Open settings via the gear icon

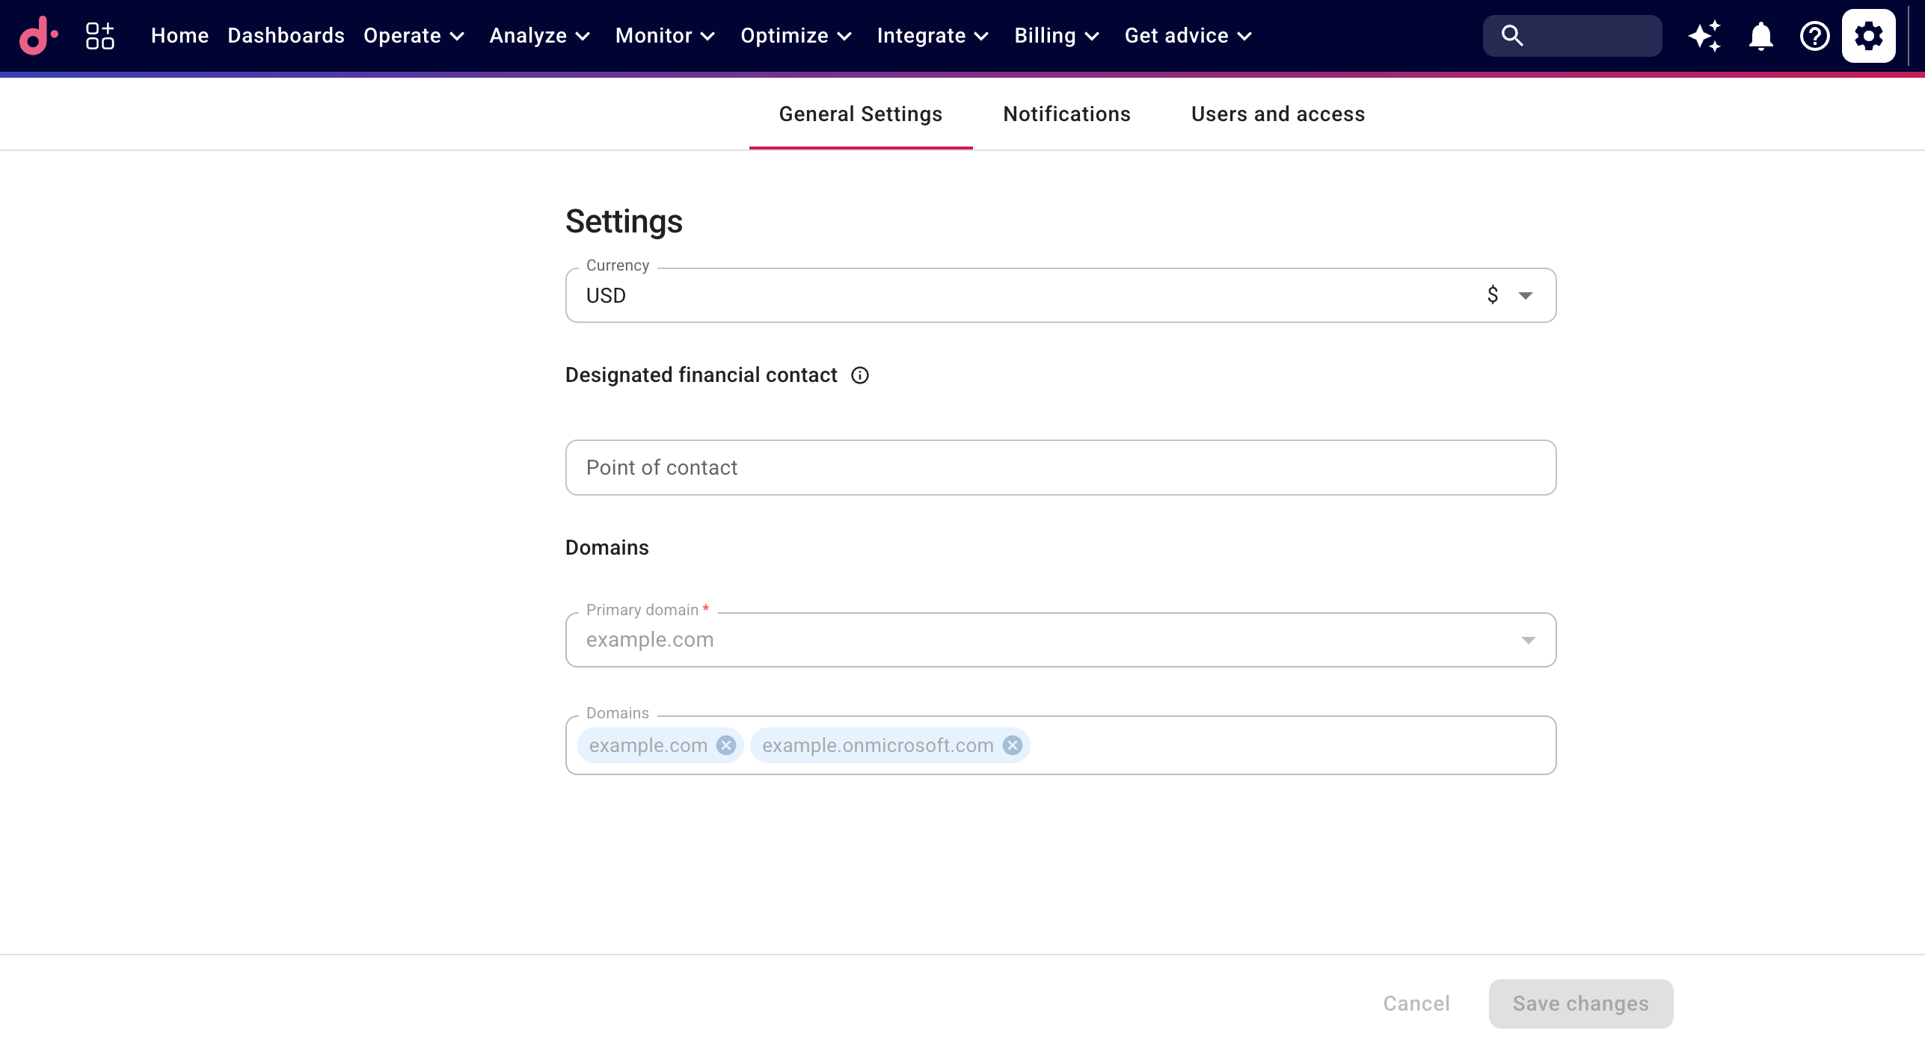1867,35
